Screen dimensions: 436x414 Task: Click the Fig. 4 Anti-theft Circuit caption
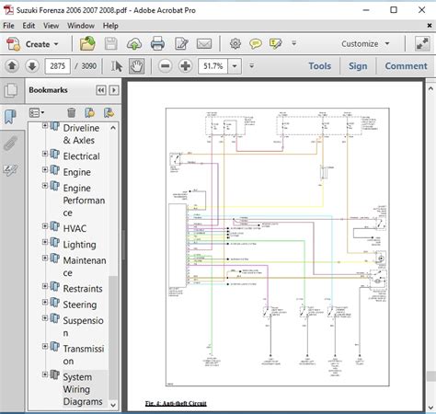click(x=176, y=403)
